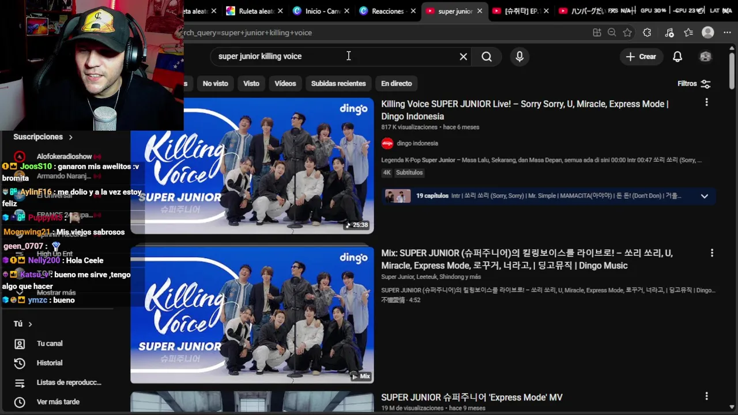Play the first Killing Voice thumbnail (25:38)

click(252, 165)
